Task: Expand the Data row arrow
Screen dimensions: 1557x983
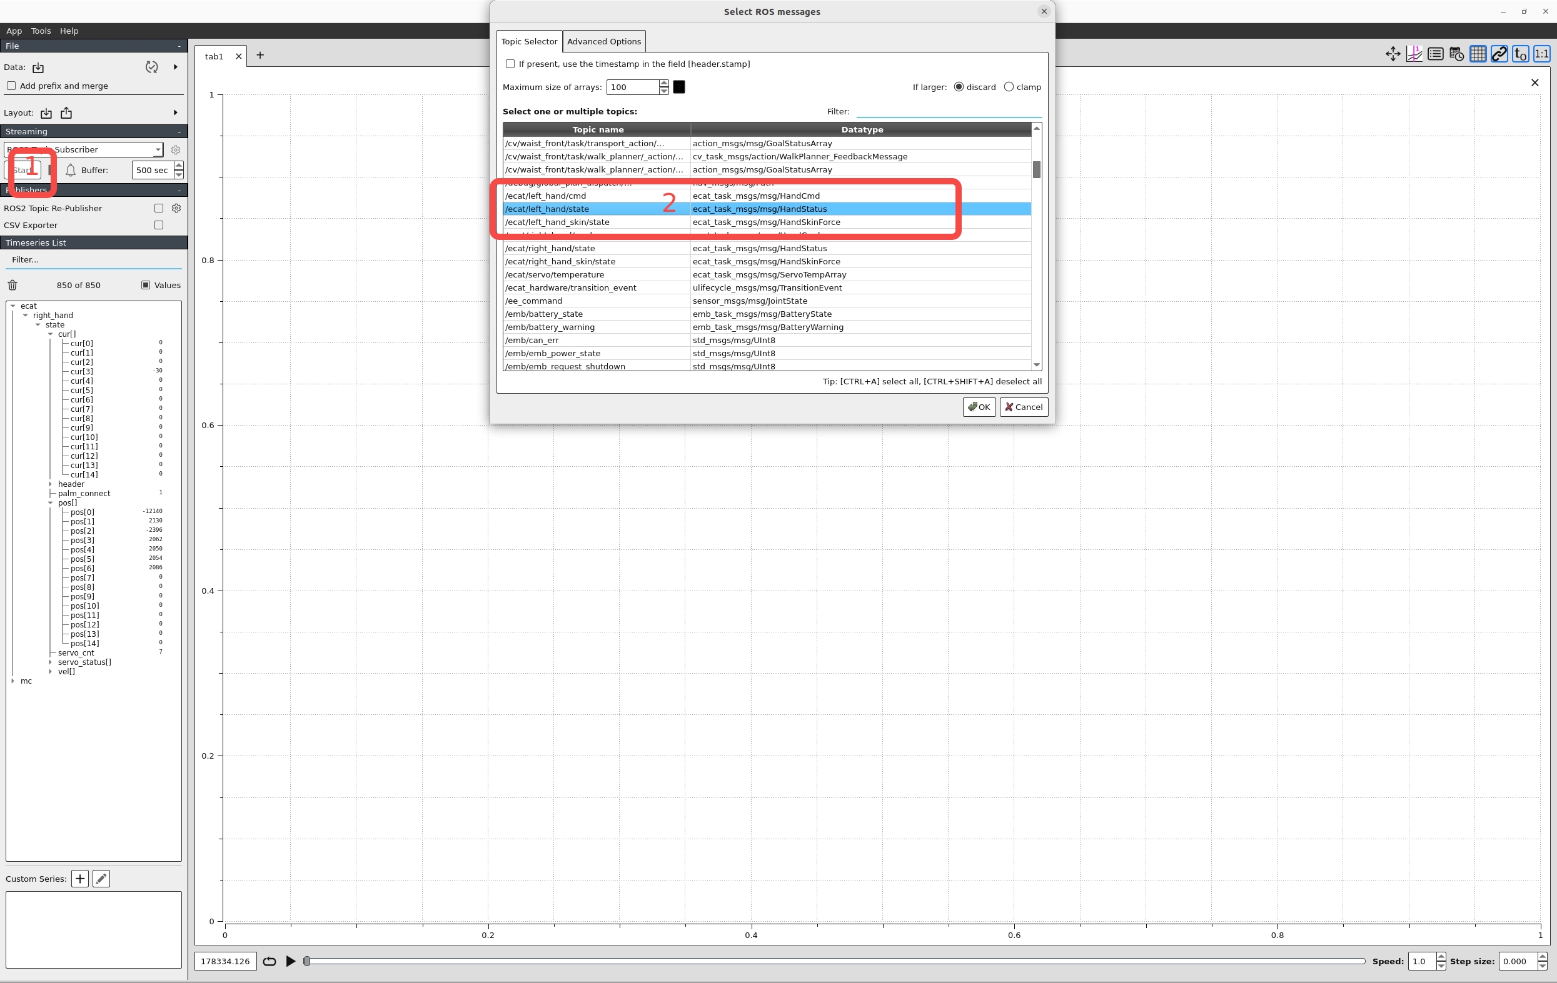Action: (175, 67)
